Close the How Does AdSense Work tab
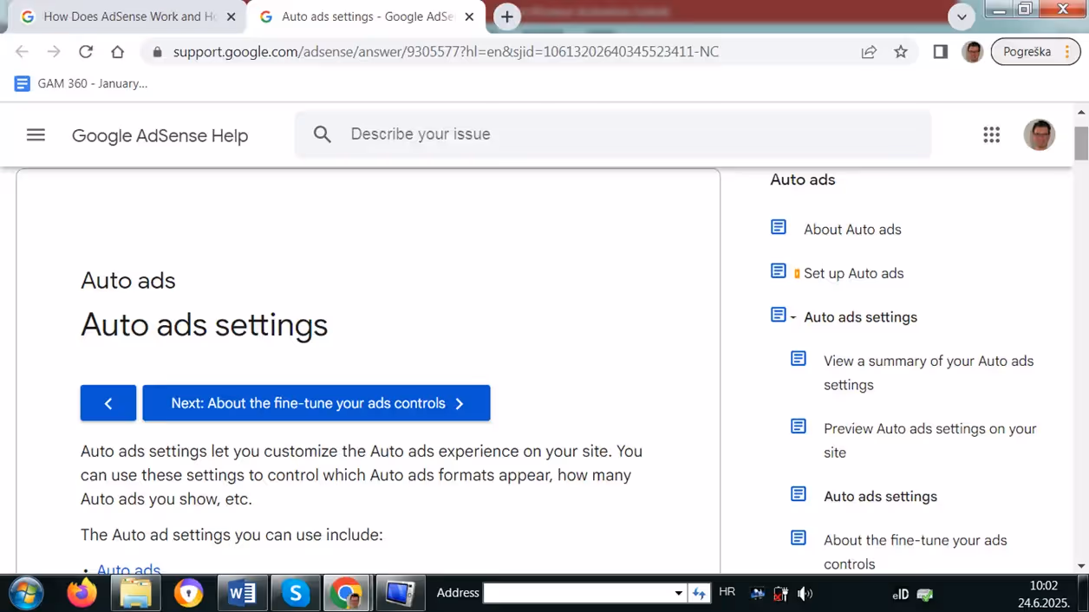The height and width of the screenshot is (612, 1089). coord(231,16)
